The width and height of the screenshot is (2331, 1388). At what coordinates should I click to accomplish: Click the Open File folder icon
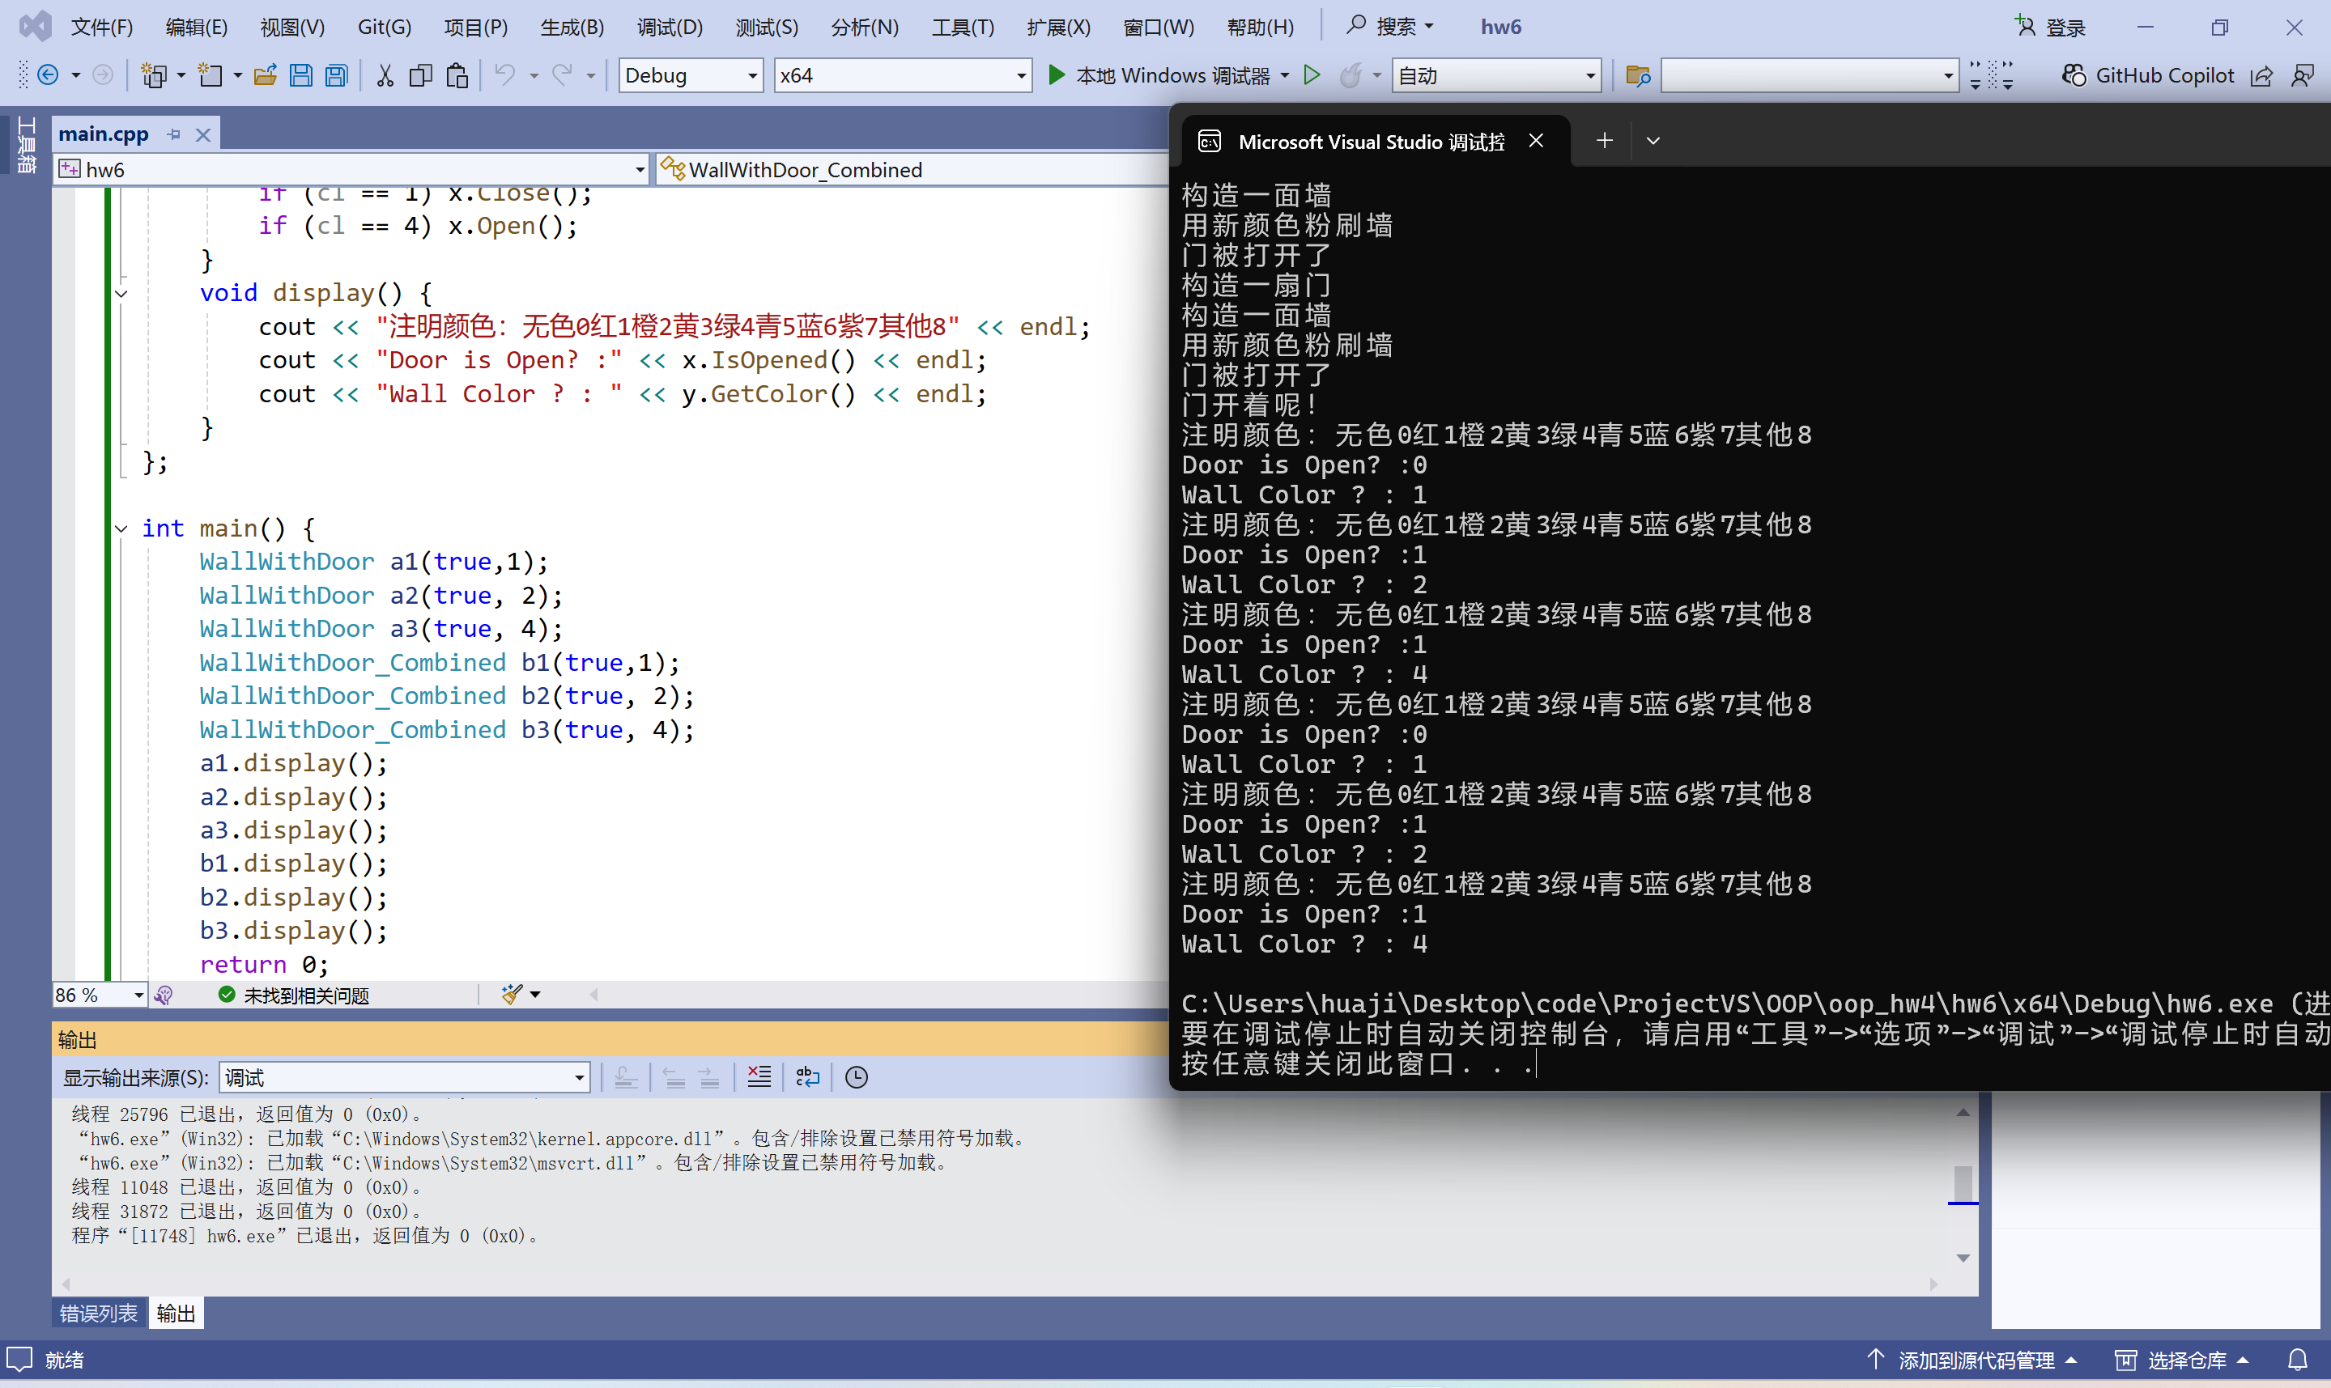[x=265, y=76]
